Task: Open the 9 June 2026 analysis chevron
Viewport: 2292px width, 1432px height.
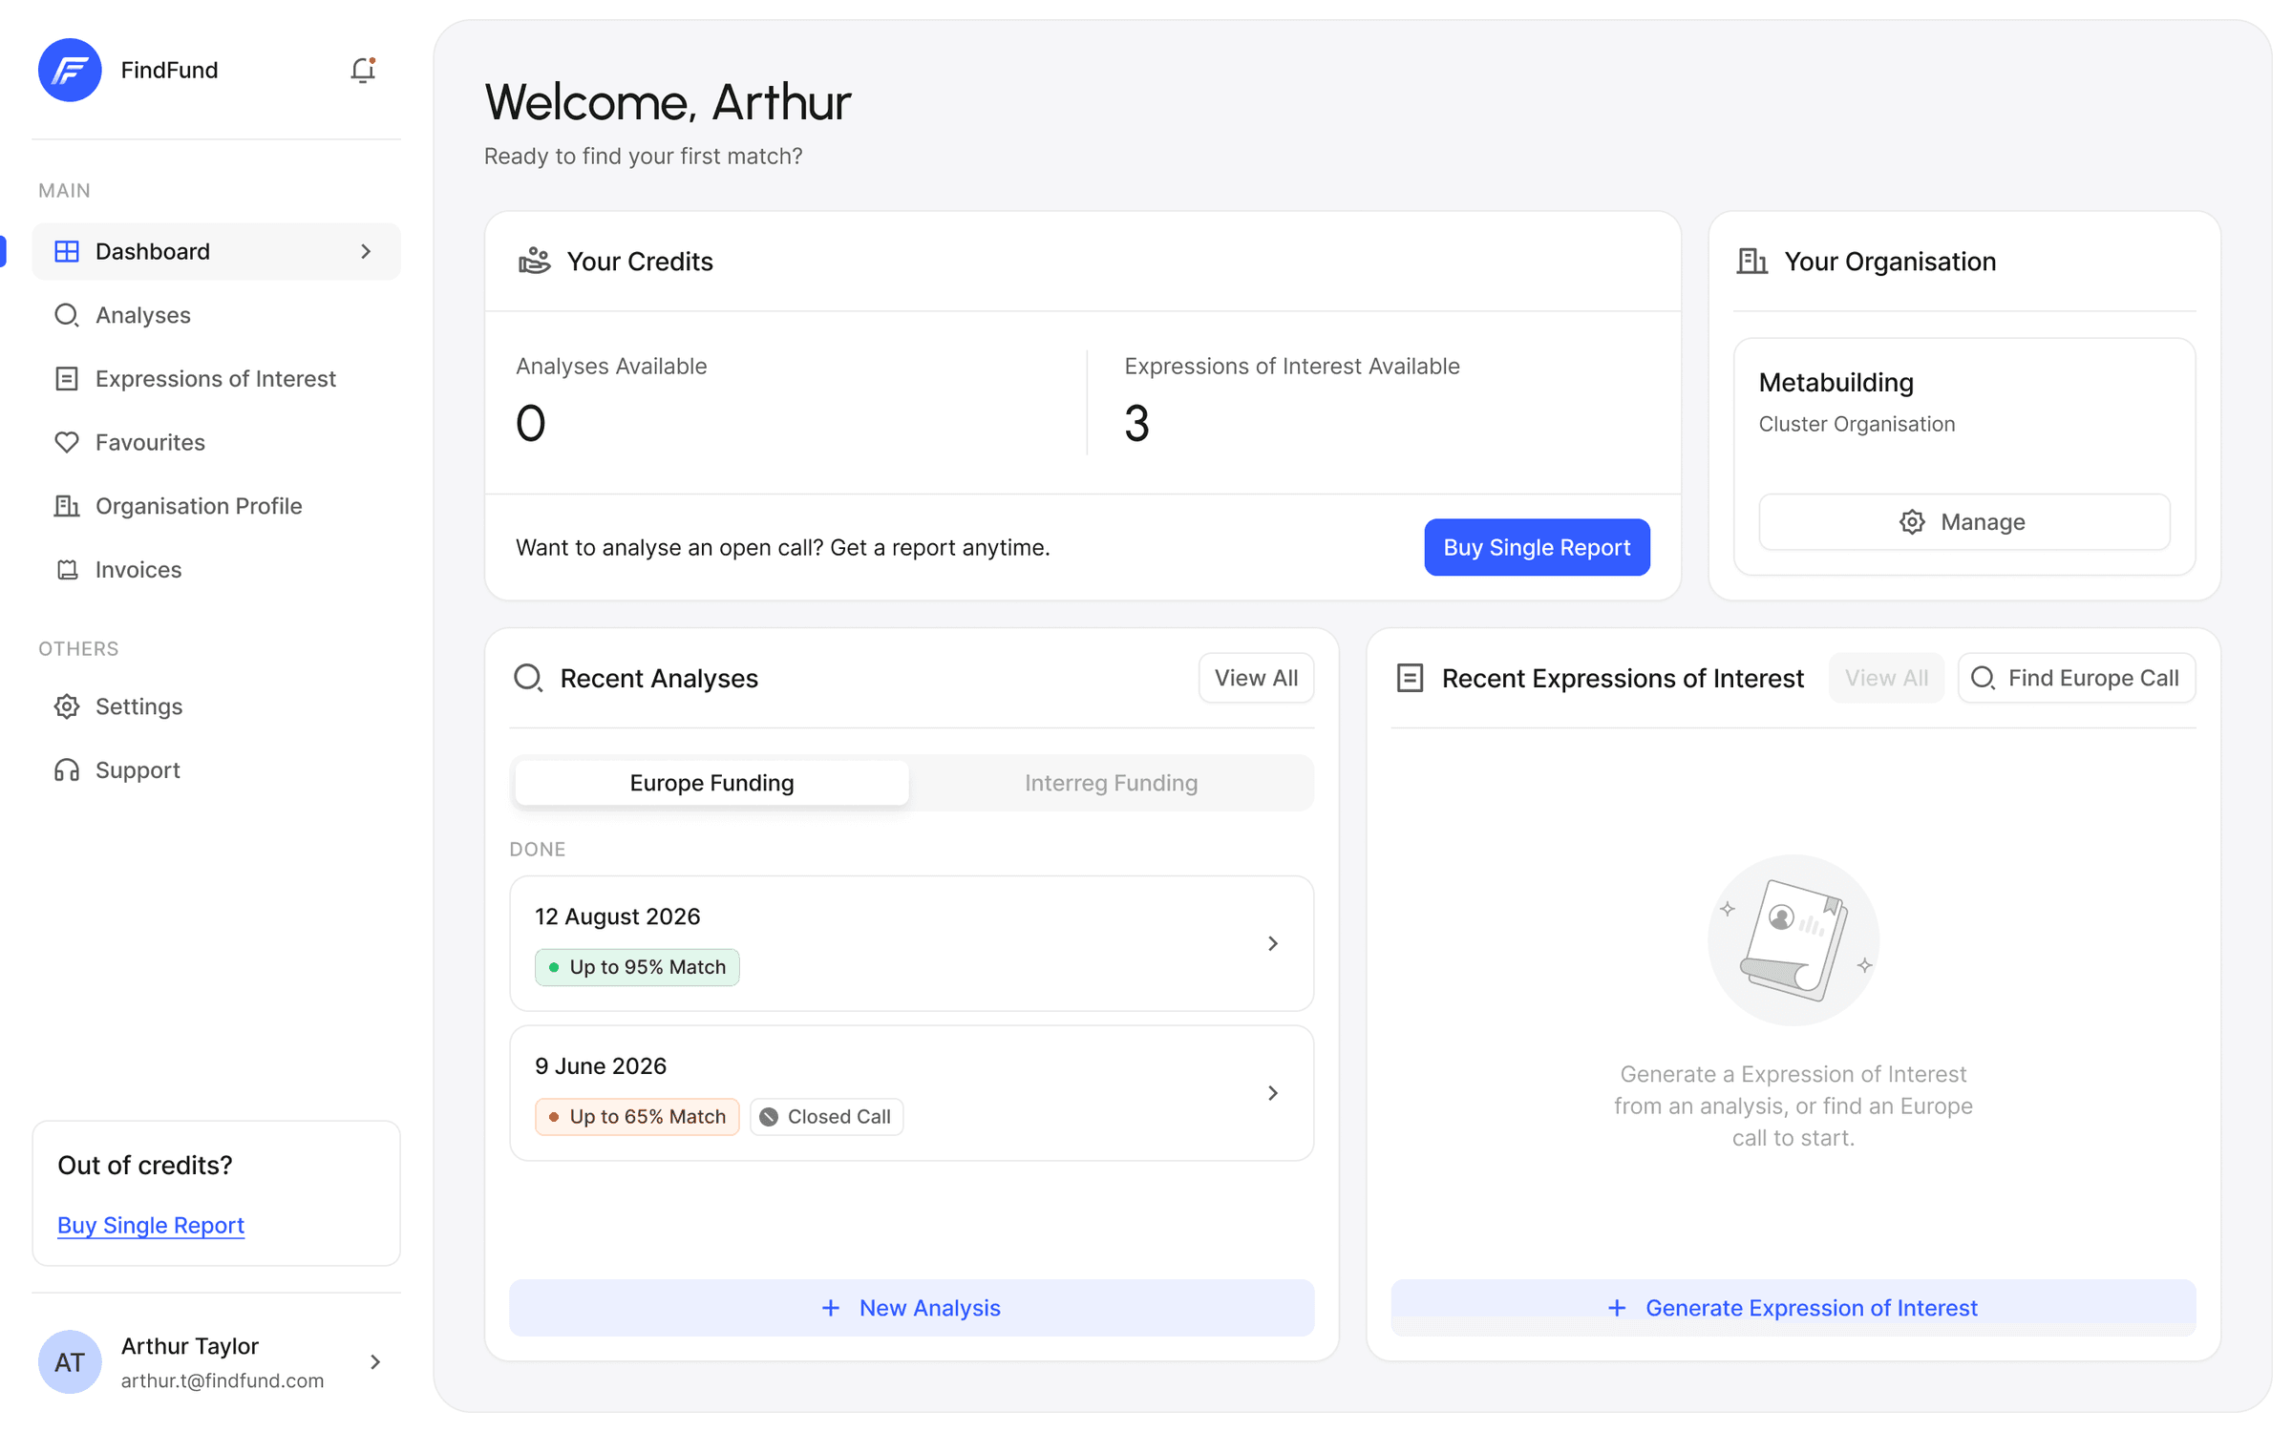Action: click(1273, 1093)
